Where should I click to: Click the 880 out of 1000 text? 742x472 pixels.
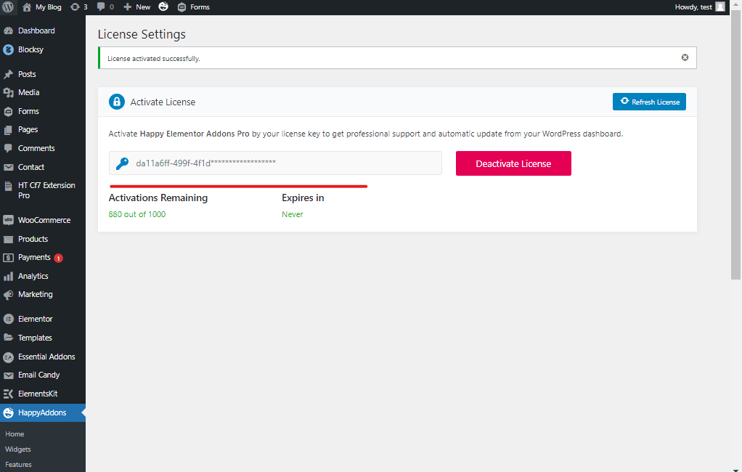click(x=137, y=214)
